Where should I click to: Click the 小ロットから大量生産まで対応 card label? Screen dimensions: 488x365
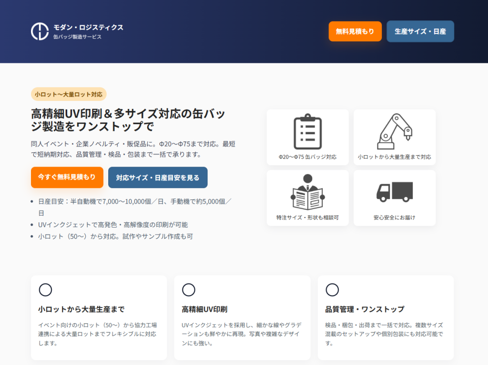[394, 157]
